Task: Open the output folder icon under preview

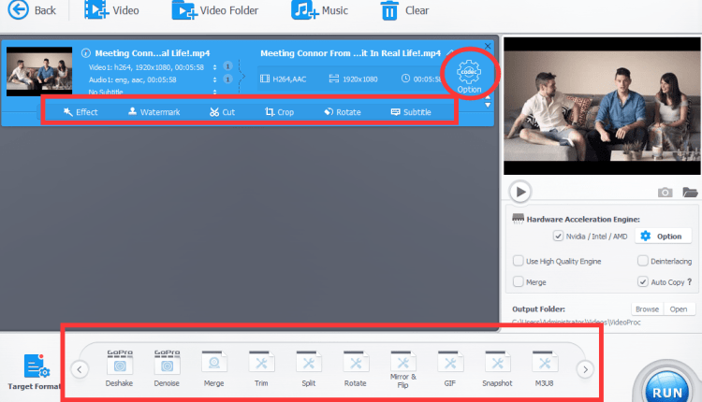Action: click(691, 192)
